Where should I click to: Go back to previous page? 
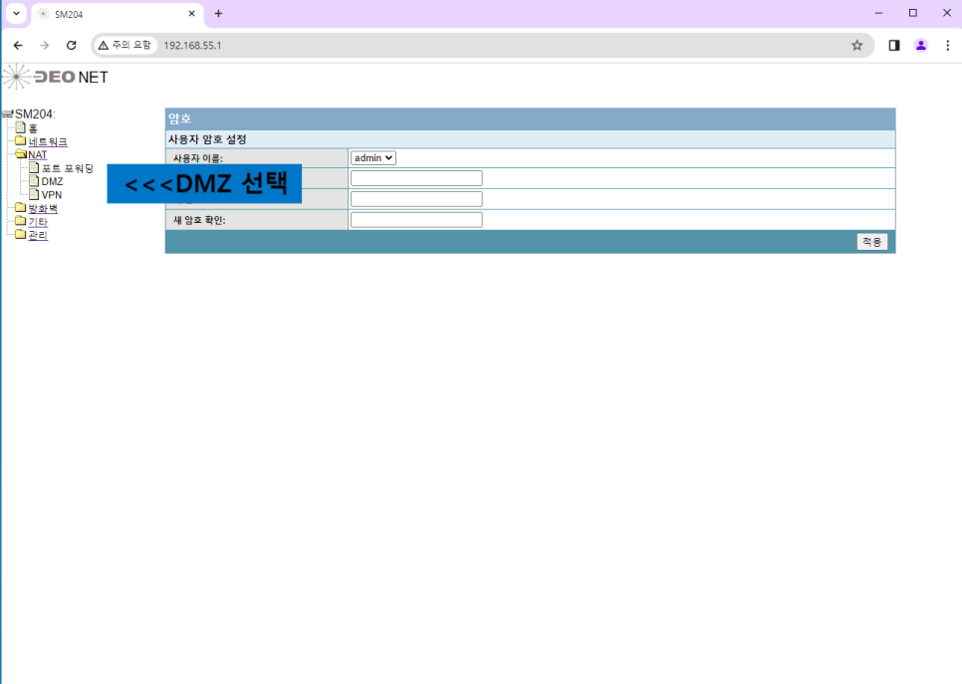18,46
